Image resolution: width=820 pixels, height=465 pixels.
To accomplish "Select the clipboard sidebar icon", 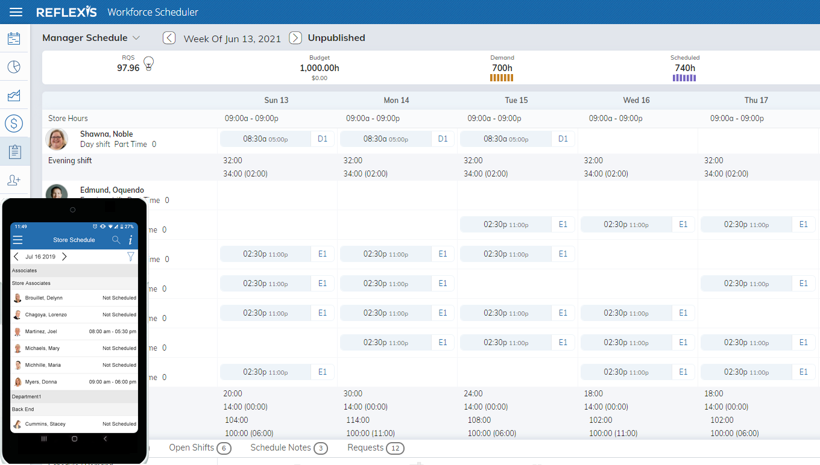I will pyautogui.click(x=14, y=152).
